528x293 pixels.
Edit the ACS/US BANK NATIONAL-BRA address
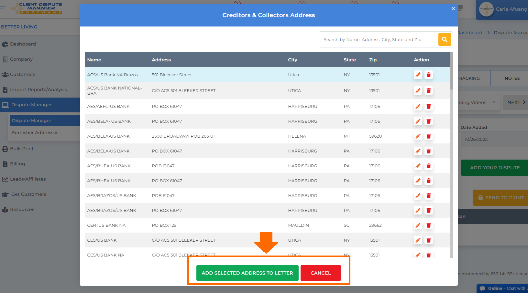(x=418, y=90)
